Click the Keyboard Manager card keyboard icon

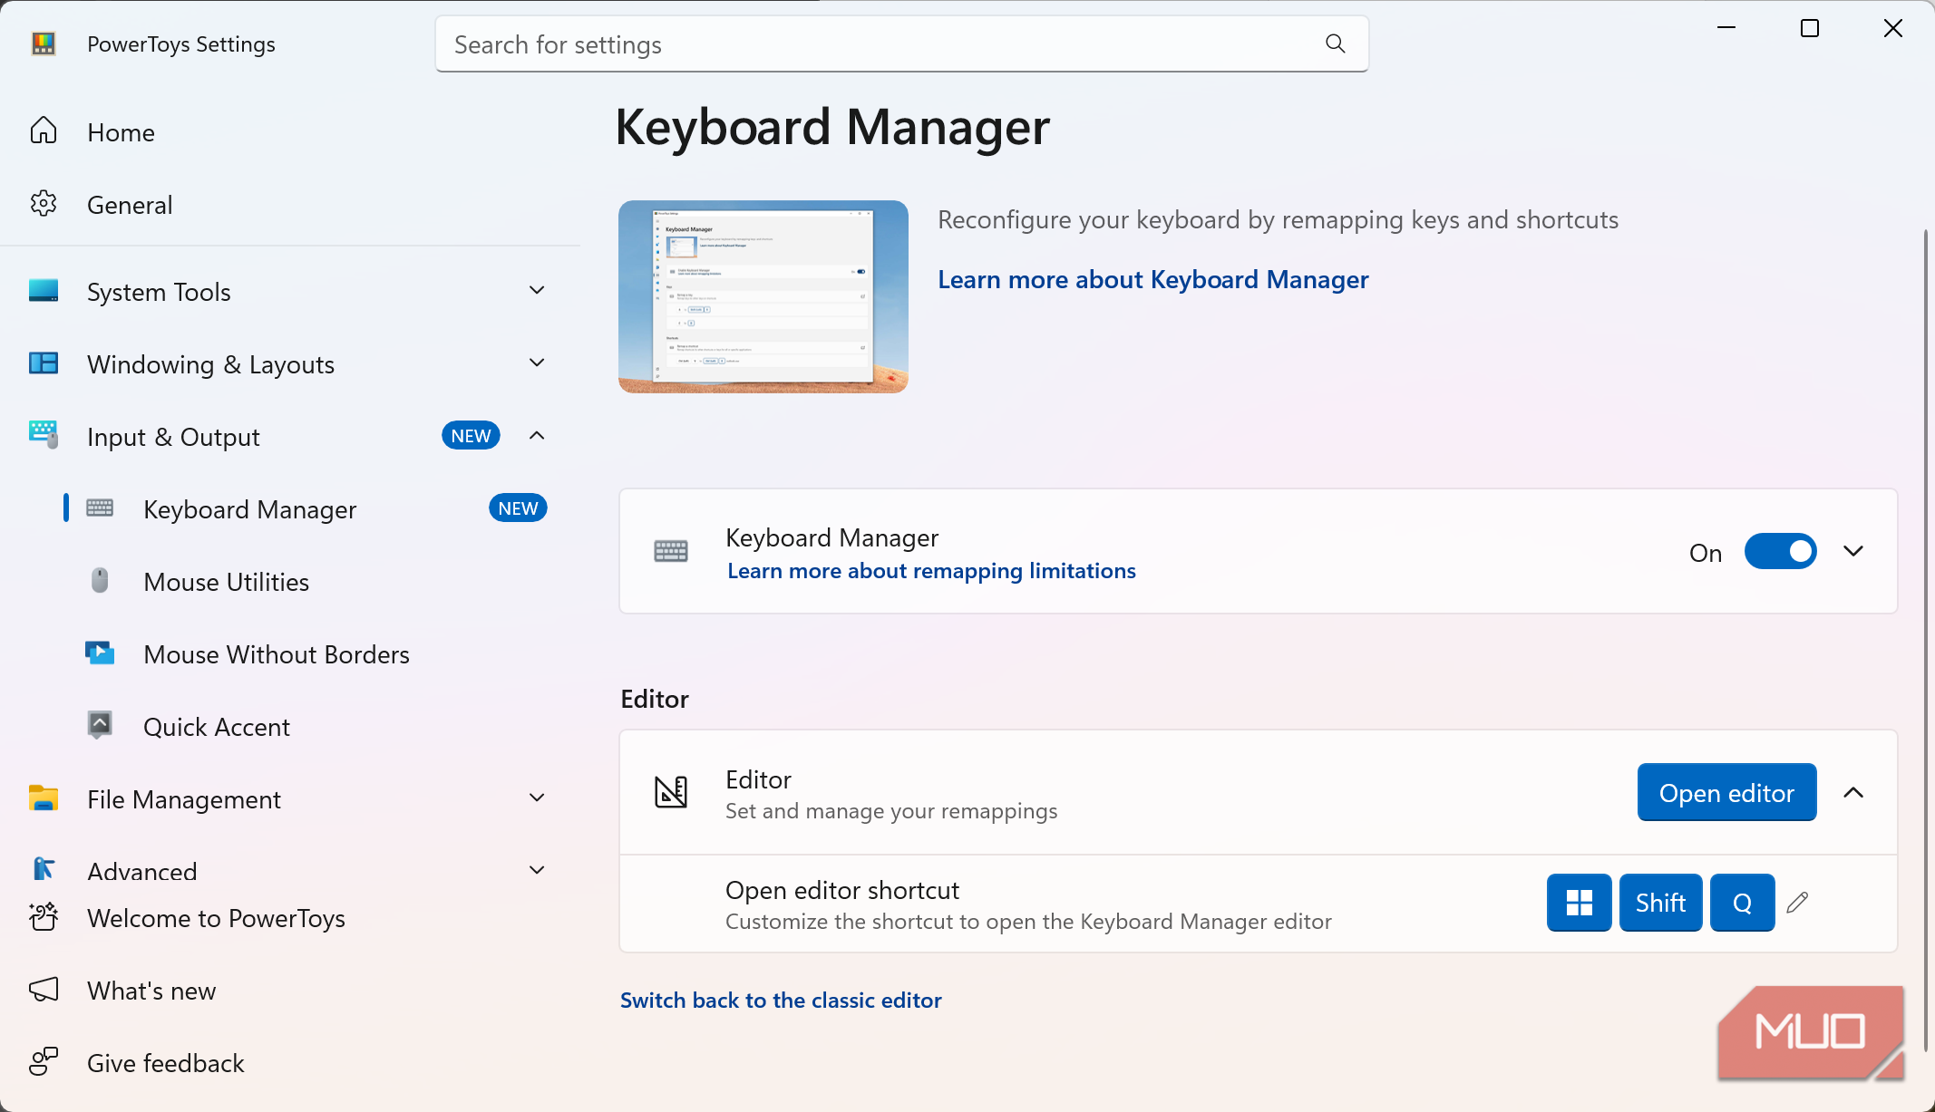coord(671,551)
